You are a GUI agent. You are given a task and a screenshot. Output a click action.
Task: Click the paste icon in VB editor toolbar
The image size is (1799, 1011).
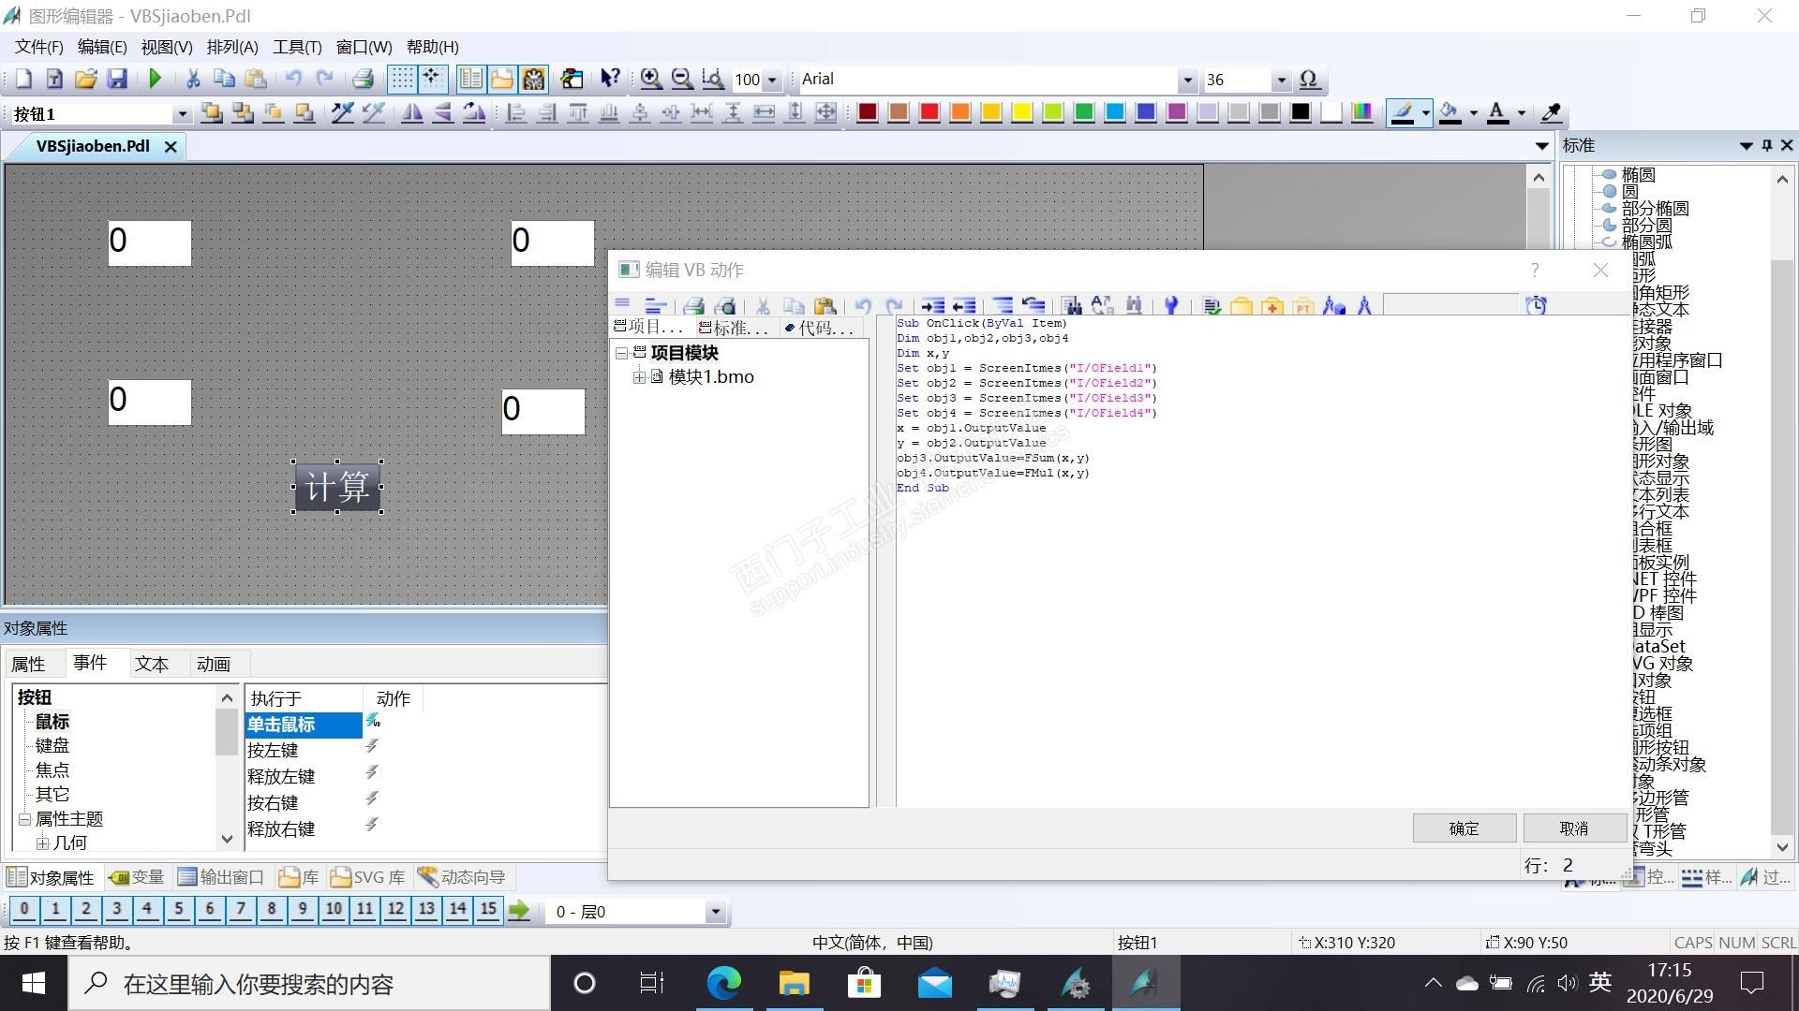(x=825, y=306)
